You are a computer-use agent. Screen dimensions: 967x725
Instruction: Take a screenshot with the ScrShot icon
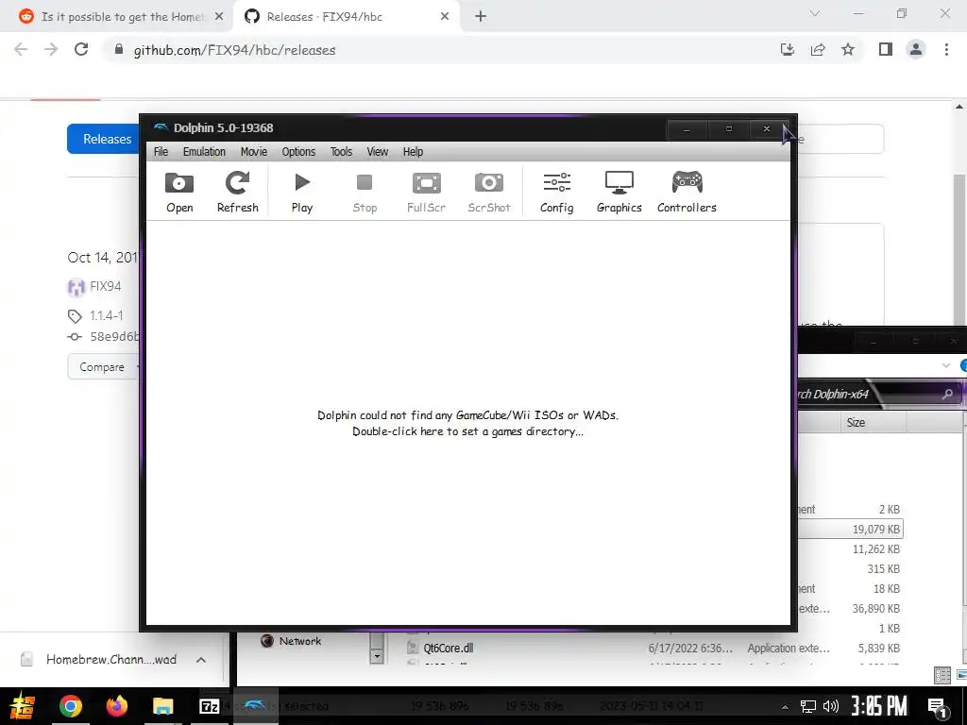489,192
